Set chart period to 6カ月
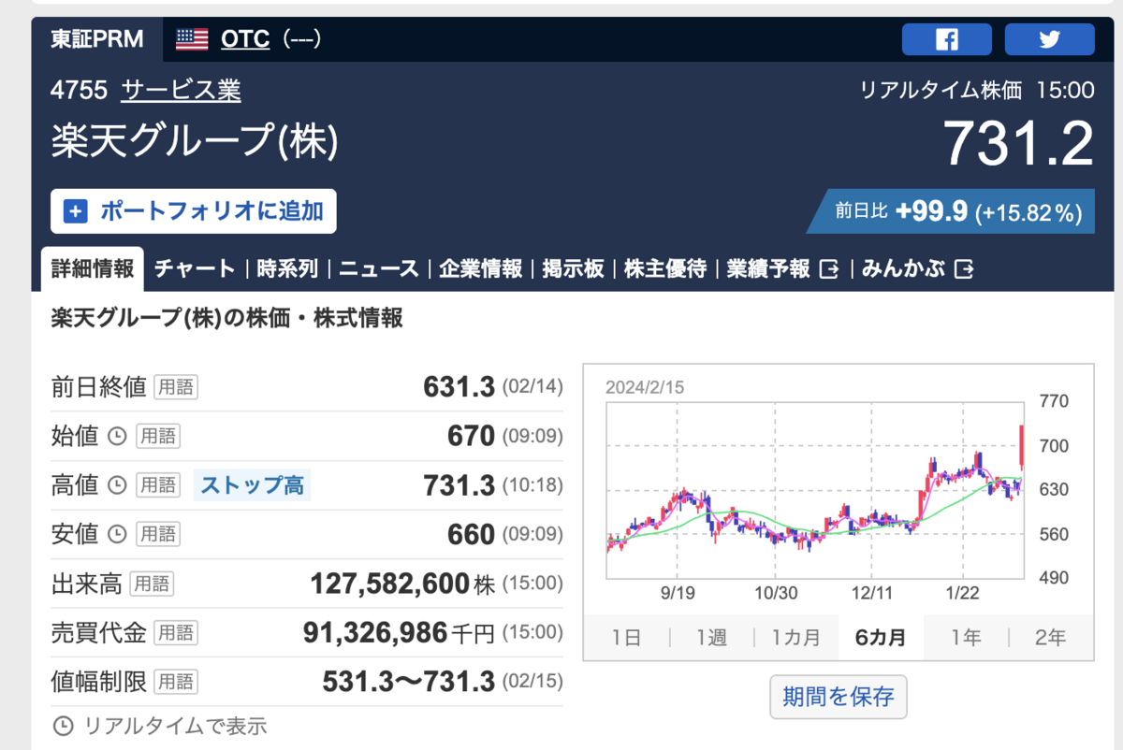 (x=881, y=638)
